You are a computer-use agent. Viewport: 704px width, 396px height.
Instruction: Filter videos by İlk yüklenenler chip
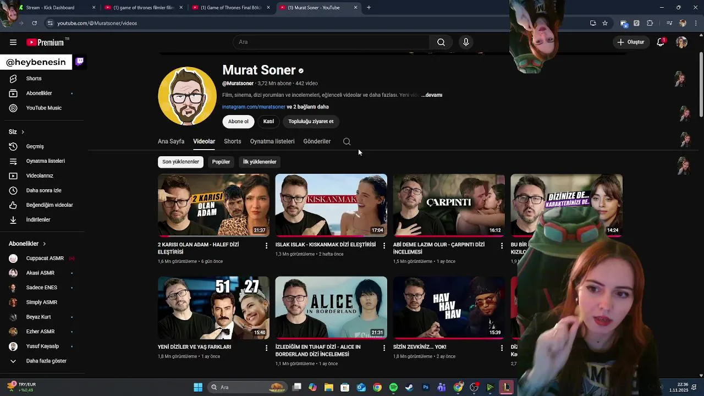coord(260,162)
